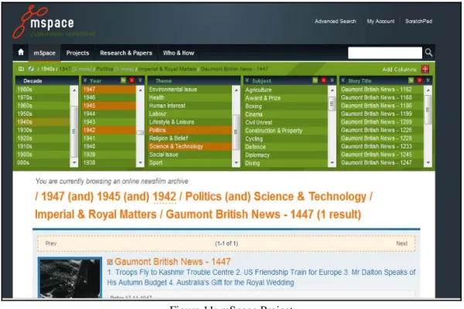Click Add Columns label
Viewport: 464px width, 309px height.
click(399, 70)
